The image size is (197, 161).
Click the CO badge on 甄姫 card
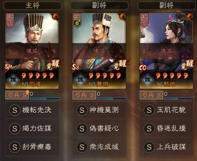[x=143, y=68]
